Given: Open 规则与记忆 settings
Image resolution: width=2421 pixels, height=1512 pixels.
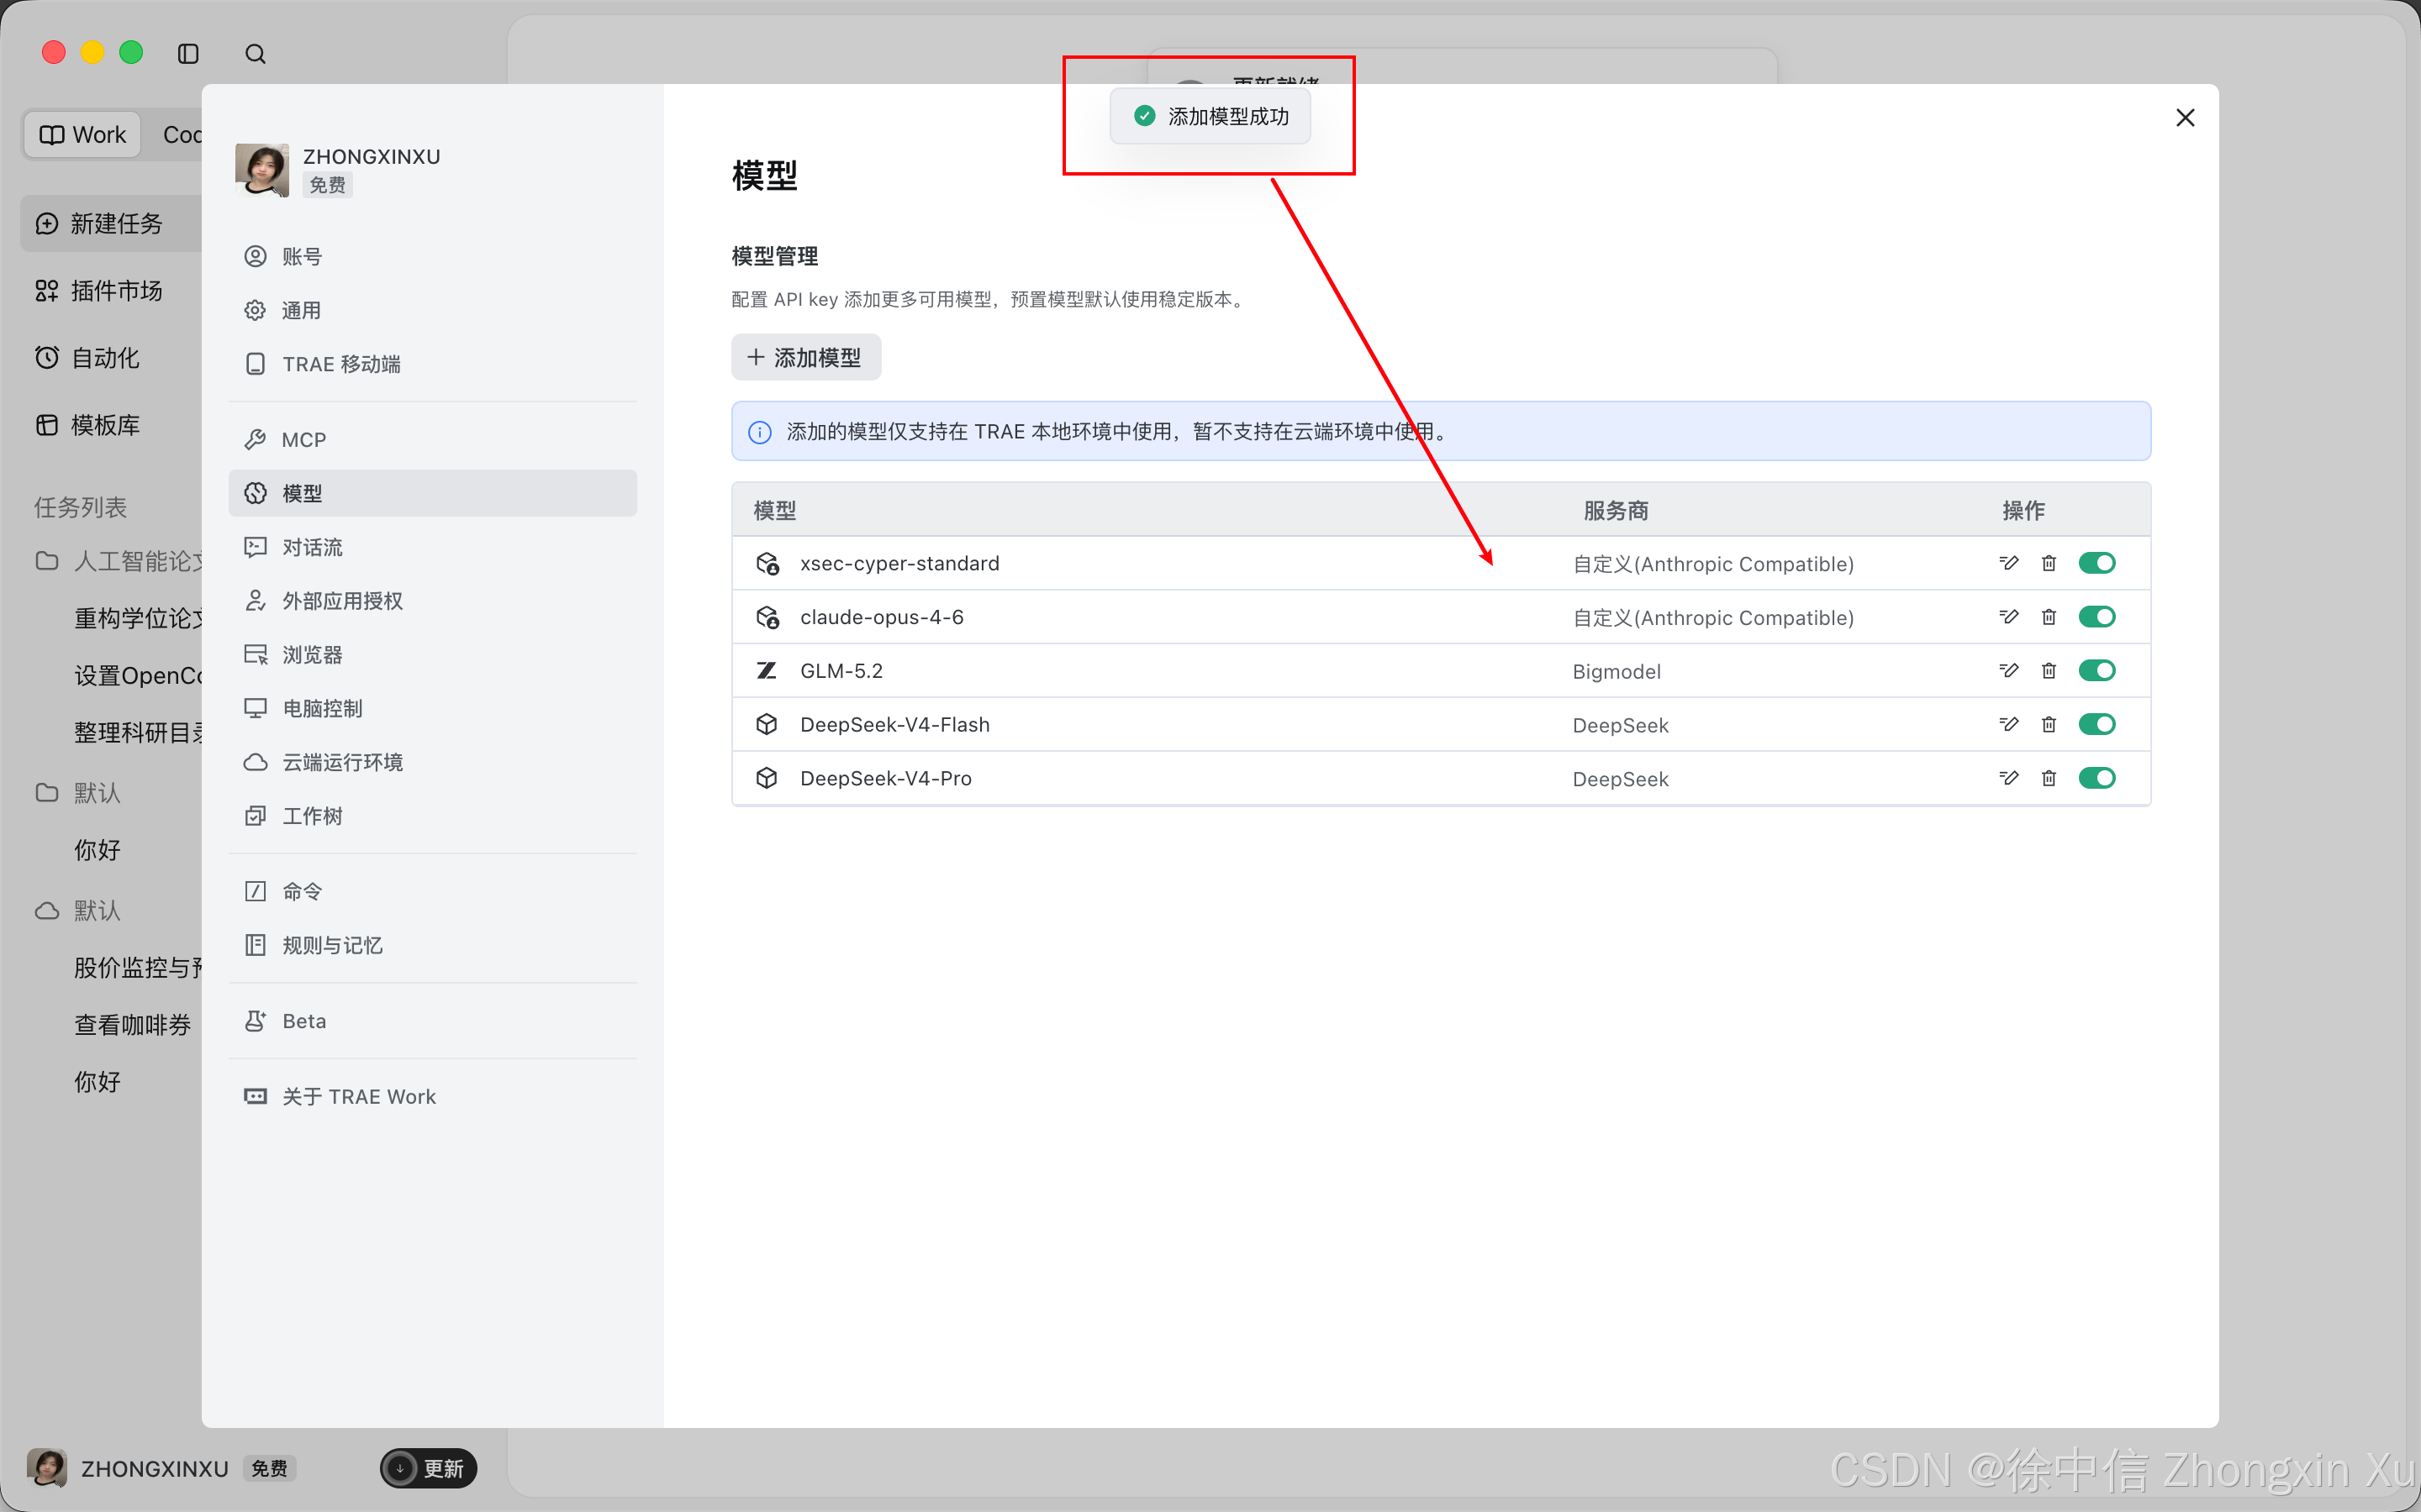Looking at the screenshot, I should click(x=432, y=945).
